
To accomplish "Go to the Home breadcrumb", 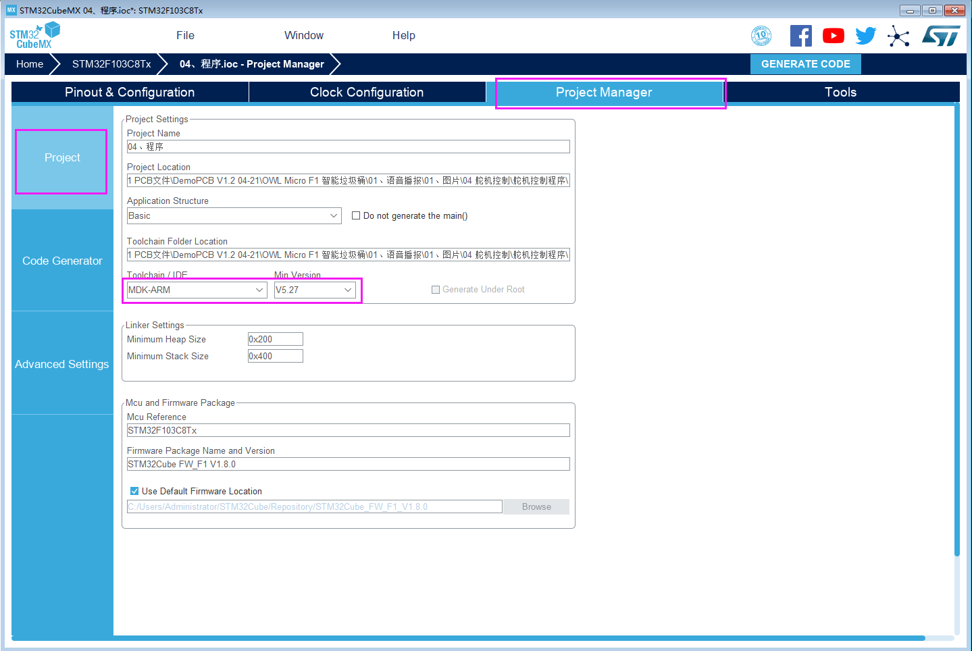I will click(30, 64).
